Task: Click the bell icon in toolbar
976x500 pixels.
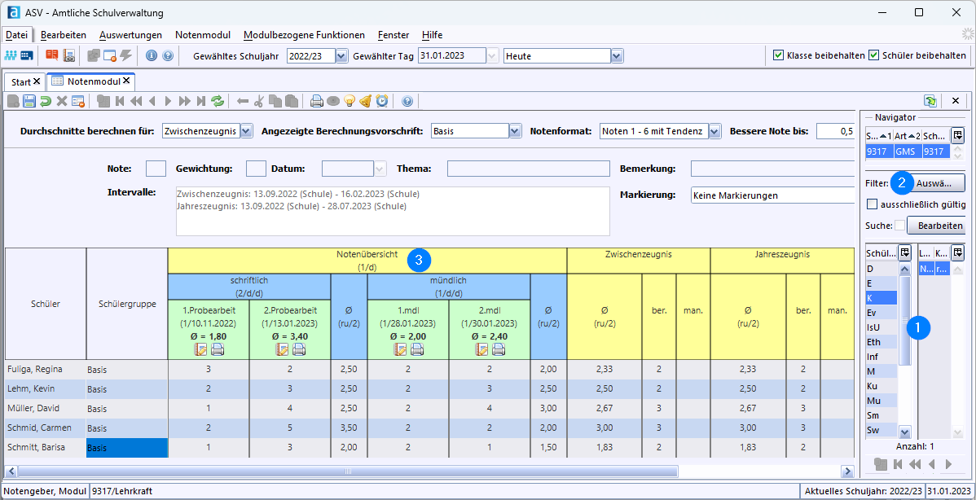Action: (x=366, y=101)
